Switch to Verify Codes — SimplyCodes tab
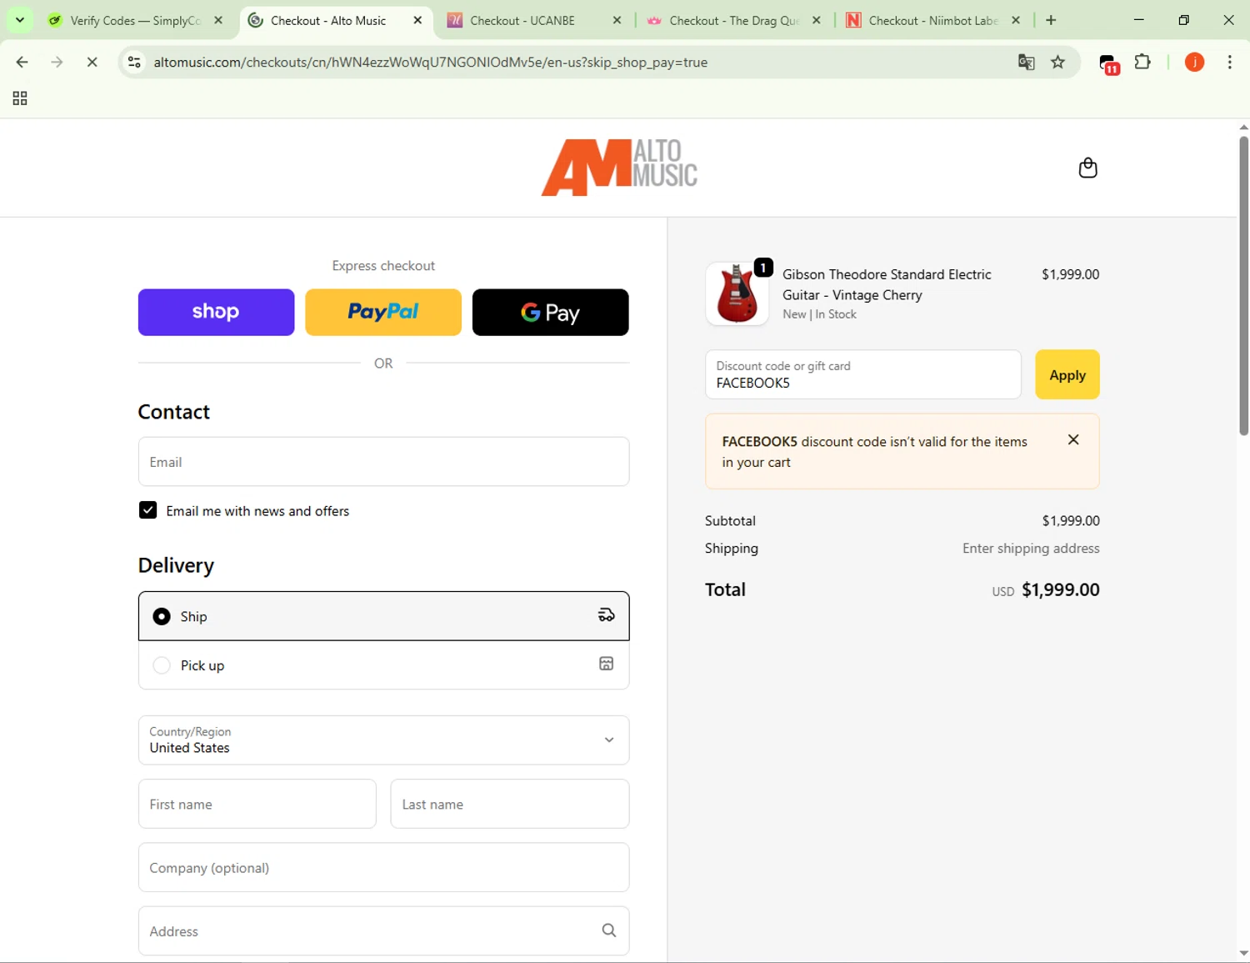 click(x=135, y=20)
